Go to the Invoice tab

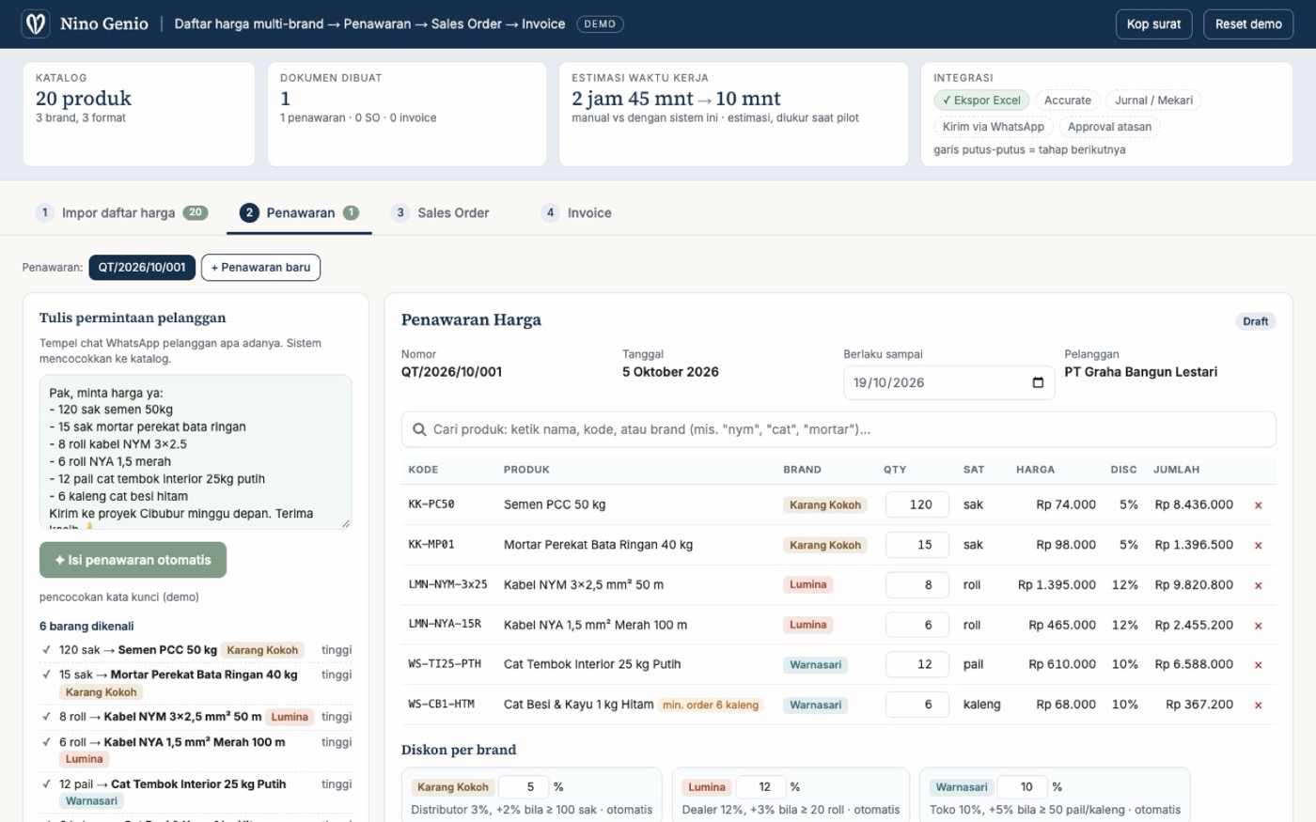[576, 212]
